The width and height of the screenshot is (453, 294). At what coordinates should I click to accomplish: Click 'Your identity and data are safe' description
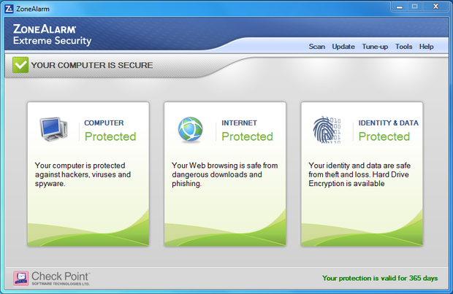[359, 174]
